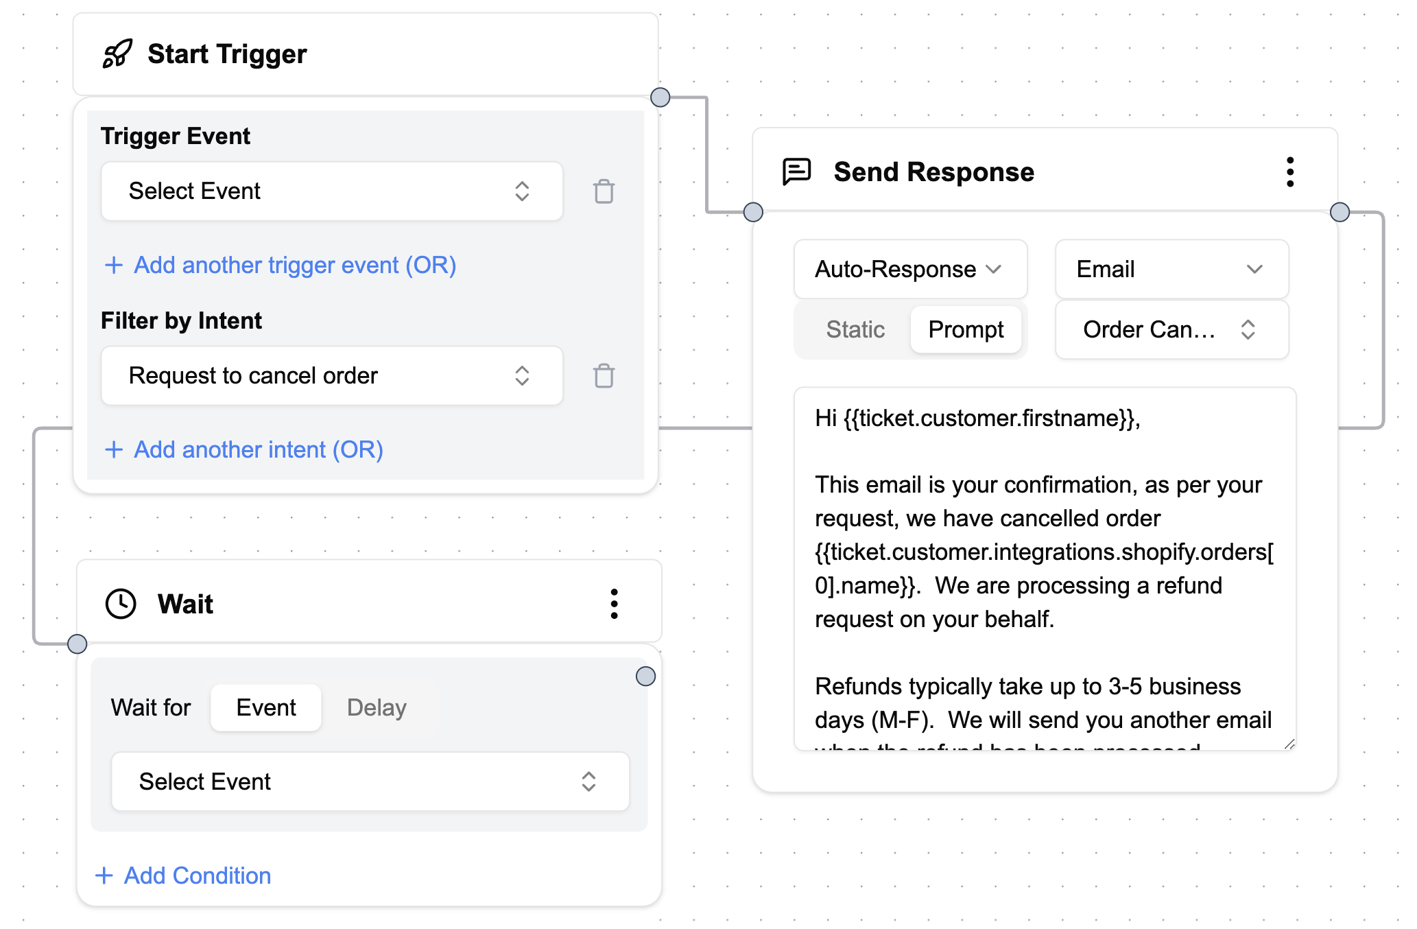Open the Auto-Response dropdown

(x=909, y=269)
